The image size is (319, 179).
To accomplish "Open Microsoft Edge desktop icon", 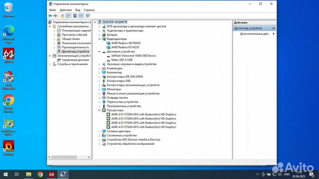I will (x=8, y=34).
